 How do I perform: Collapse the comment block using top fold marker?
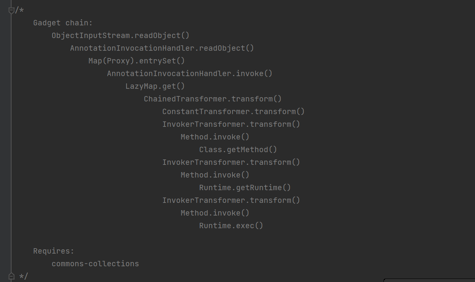click(x=11, y=10)
